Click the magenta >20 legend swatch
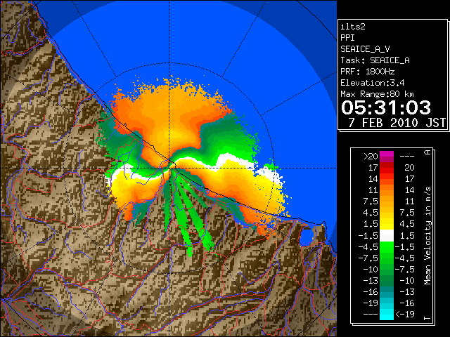The image size is (450, 337). pos(387,157)
